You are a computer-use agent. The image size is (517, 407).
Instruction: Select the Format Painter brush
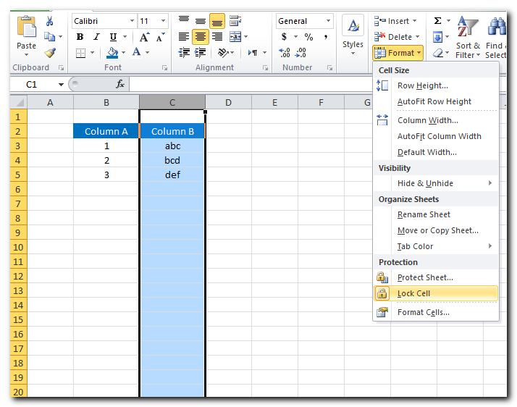pyautogui.click(x=49, y=52)
